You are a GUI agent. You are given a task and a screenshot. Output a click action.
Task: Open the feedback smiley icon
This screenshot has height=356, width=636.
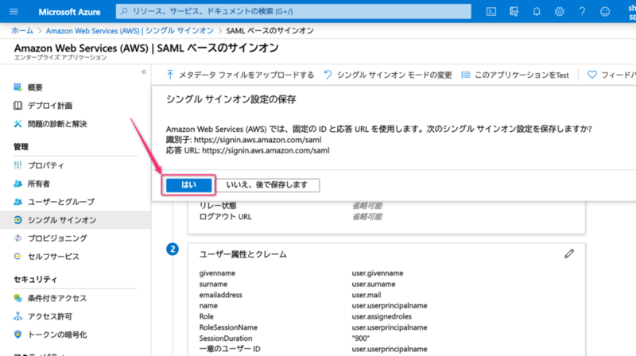tap(605, 11)
